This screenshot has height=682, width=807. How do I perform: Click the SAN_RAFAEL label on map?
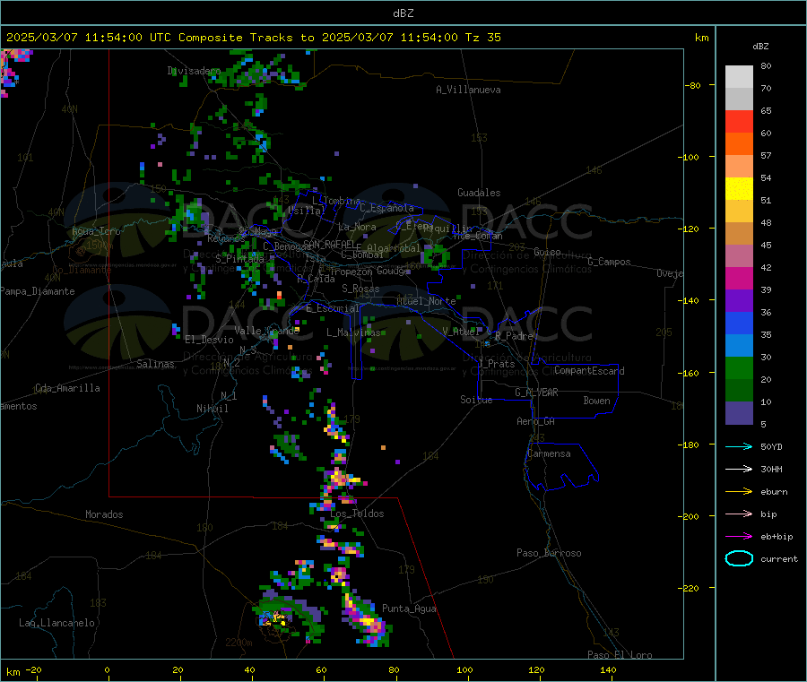(x=329, y=244)
